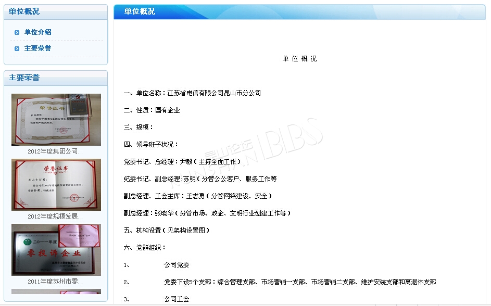Open the 2012年度集团公司 certificate thumbnail
Viewport: 491px width, 306px height.
(x=56, y=120)
